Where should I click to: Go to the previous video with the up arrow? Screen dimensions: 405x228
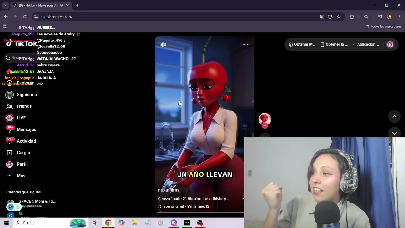394,117
